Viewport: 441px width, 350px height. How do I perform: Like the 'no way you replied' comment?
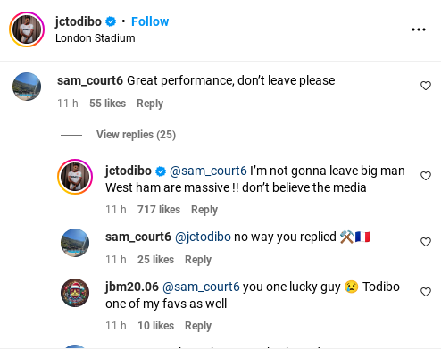tap(426, 242)
